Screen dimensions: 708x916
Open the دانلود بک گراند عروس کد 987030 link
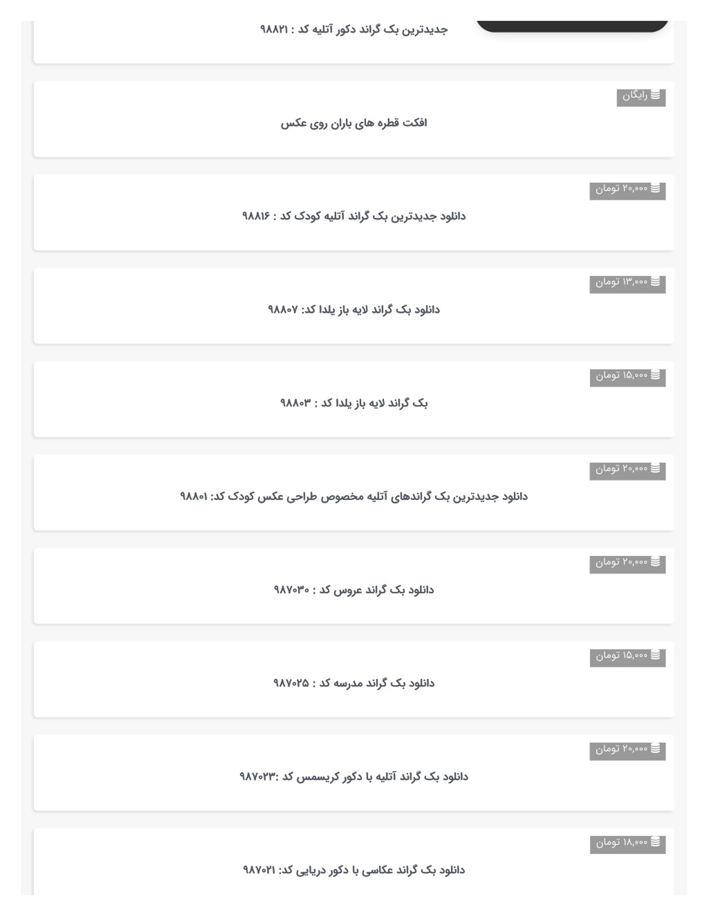tap(353, 590)
